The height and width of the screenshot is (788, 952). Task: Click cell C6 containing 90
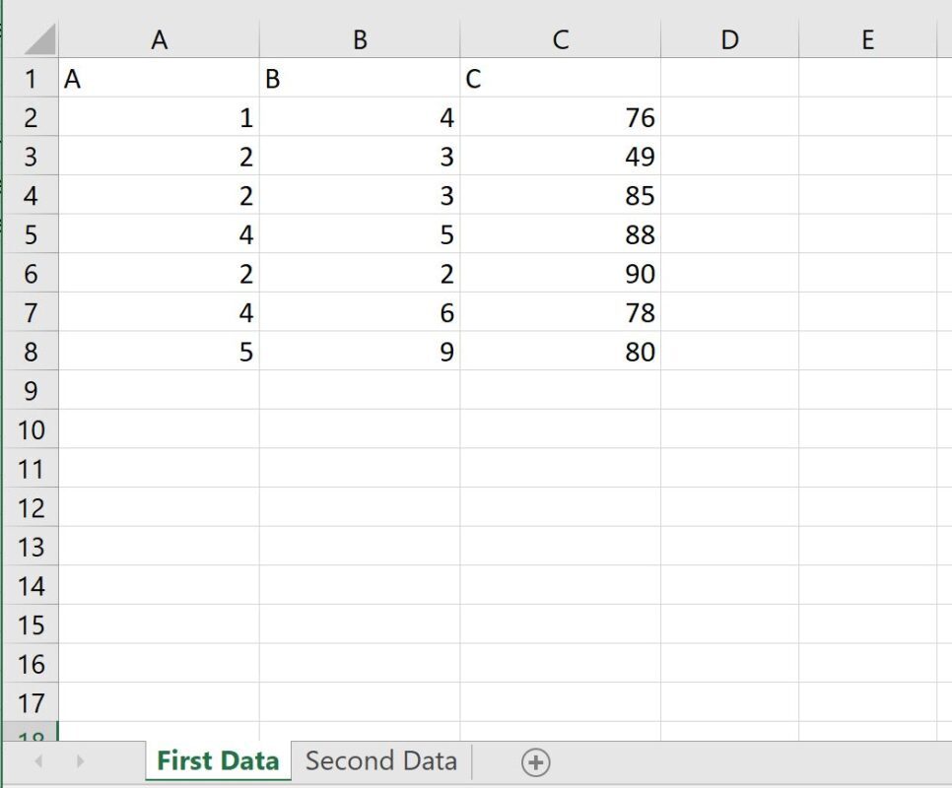[x=561, y=273]
